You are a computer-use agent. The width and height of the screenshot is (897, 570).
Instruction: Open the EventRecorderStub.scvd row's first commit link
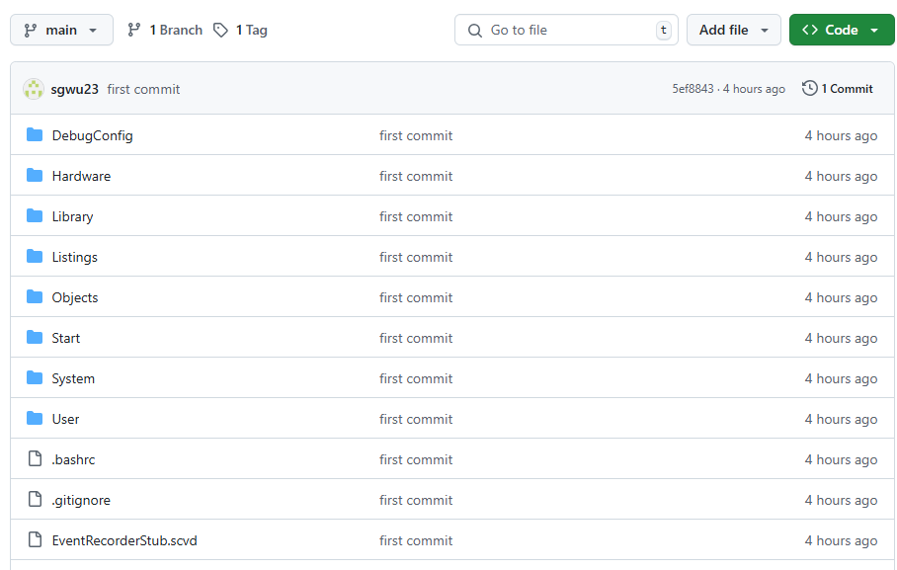[416, 540]
